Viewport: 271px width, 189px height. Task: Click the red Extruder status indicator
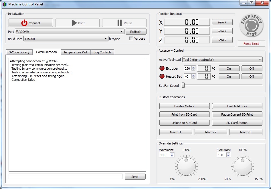[x=162, y=69]
